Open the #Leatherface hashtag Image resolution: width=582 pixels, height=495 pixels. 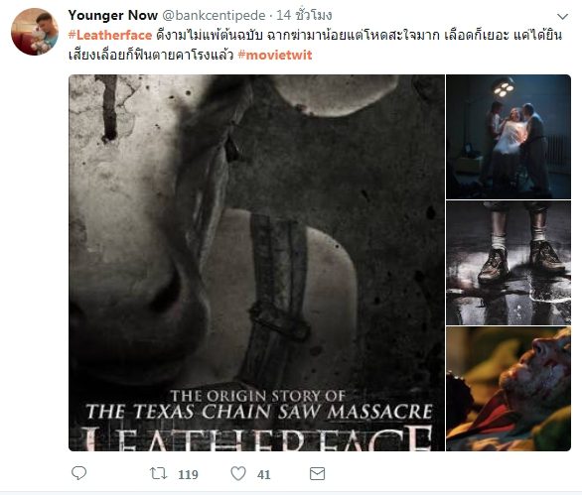point(110,36)
